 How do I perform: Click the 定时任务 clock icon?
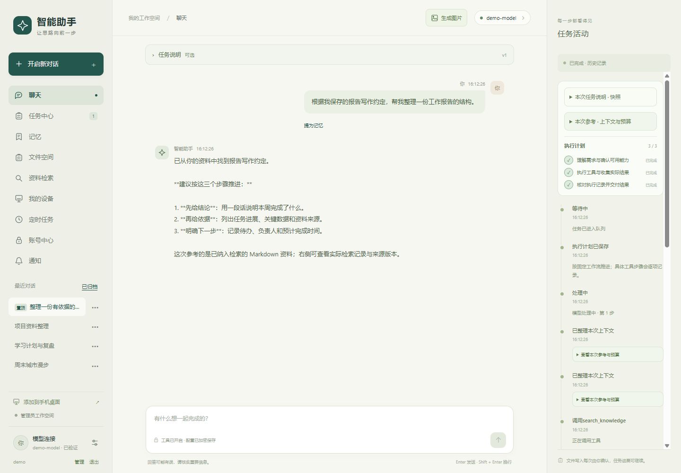19,219
